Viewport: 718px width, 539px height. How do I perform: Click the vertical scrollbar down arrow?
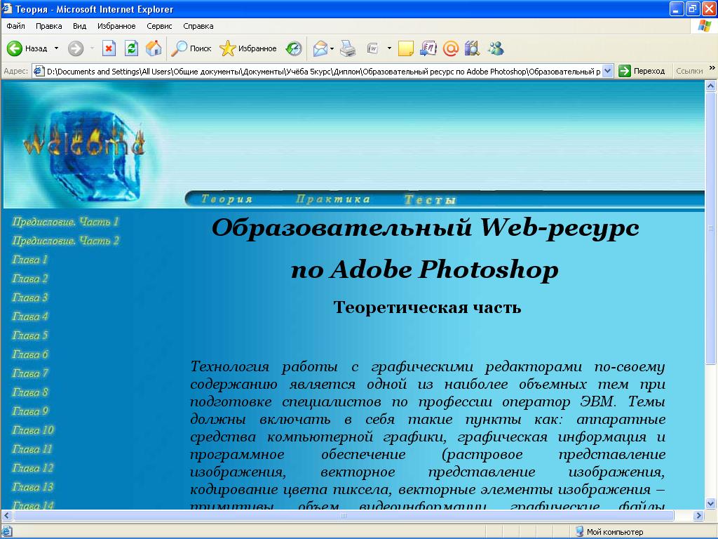click(711, 504)
